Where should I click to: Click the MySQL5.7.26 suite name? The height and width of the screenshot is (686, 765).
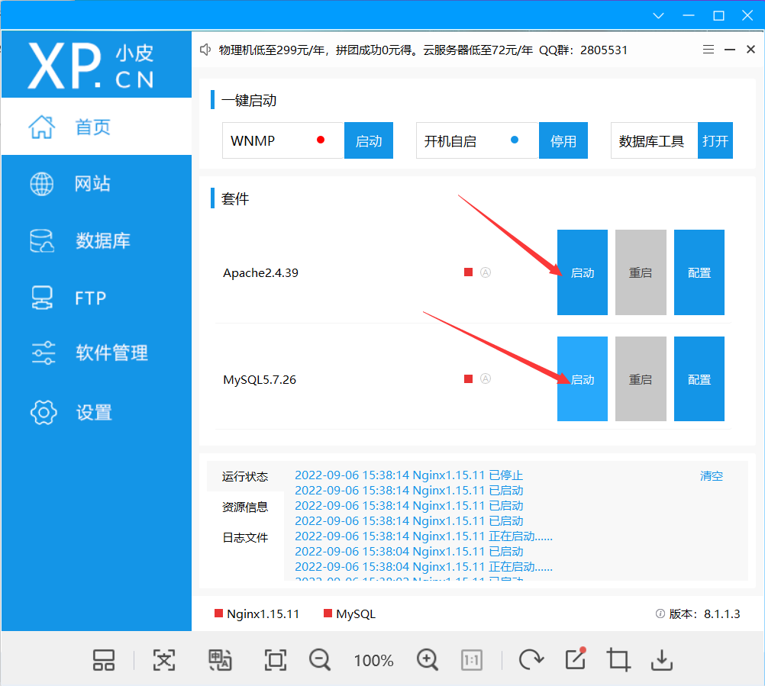(x=260, y=379)
